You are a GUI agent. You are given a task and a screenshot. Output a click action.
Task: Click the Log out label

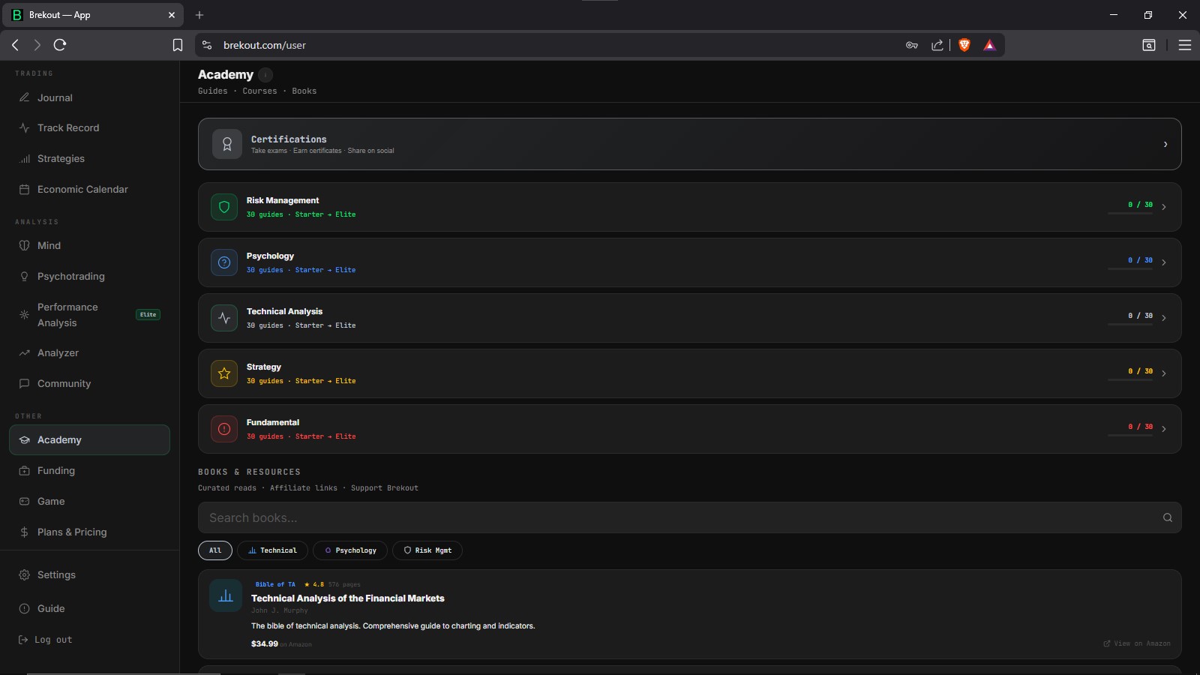53,640
